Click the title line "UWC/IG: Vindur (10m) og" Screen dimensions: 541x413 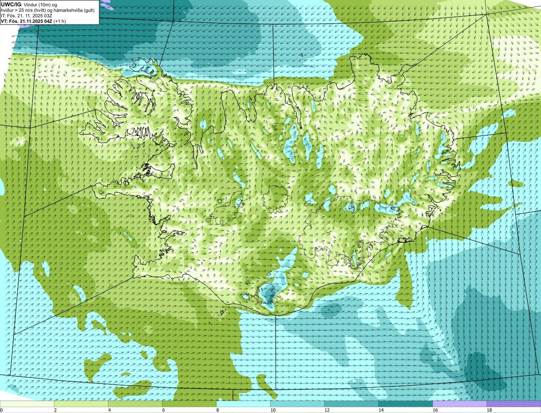(29, 4)
